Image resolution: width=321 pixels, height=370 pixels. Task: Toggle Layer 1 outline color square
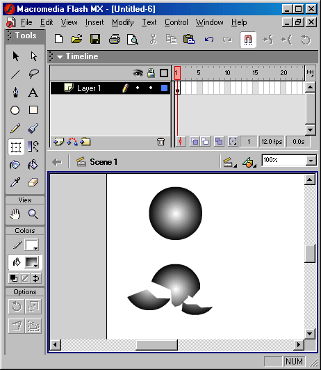point(164,88)
